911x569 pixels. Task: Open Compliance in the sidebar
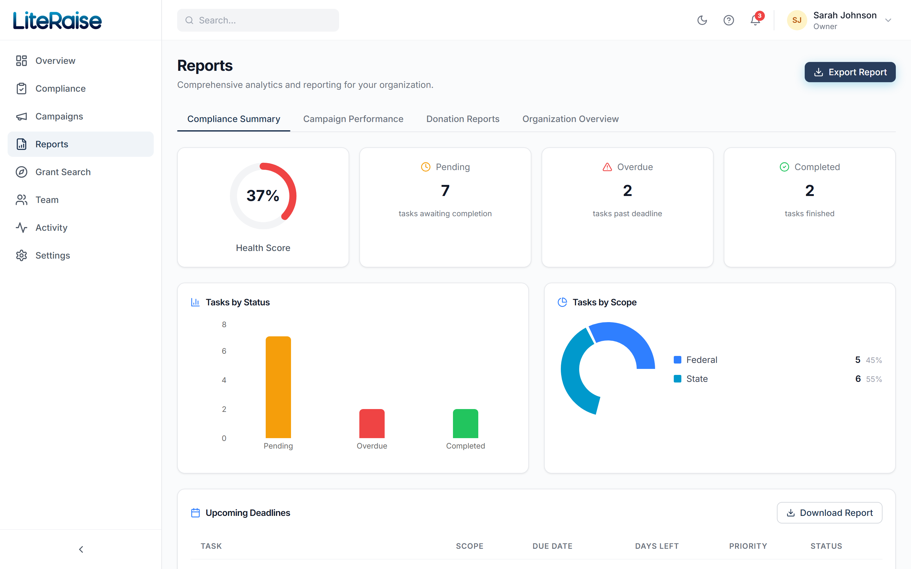[x=81, y=89]
